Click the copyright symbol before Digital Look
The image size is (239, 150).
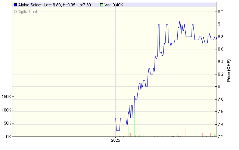click(15, 12)
